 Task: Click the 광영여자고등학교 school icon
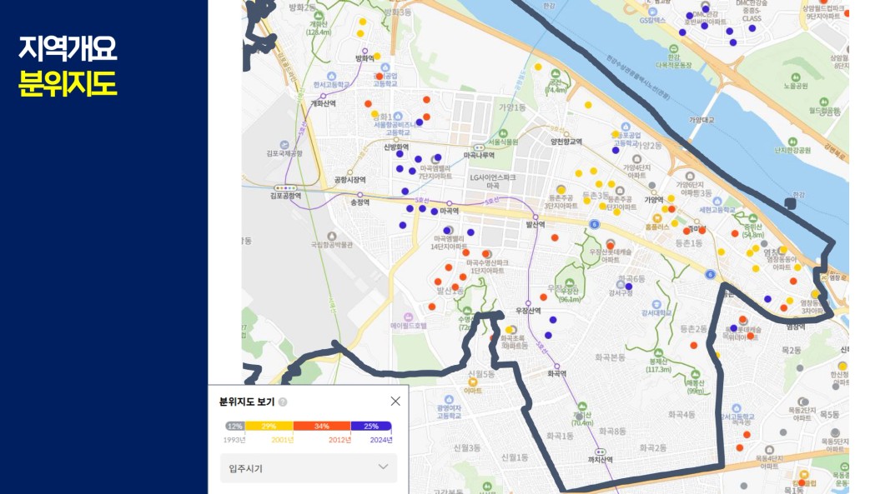tap(449, 400)
